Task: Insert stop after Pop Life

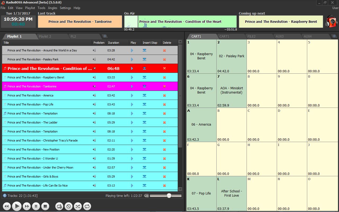Action: [x=144, y=104]
